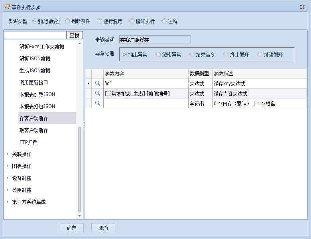Image resolution: width=311 pixels, height=239 pixels.
Task: Click the app icon in the title bar
Action: [6, 7]
